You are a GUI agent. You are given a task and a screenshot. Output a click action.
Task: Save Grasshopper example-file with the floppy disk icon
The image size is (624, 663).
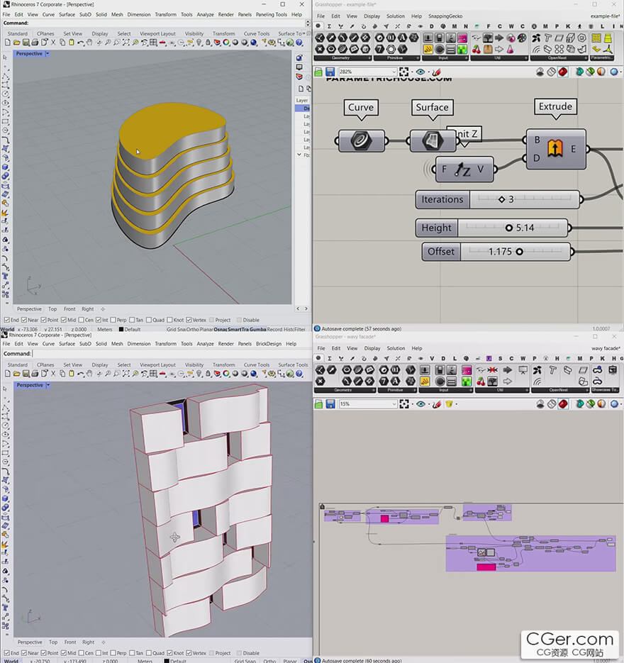click(330, 72)
